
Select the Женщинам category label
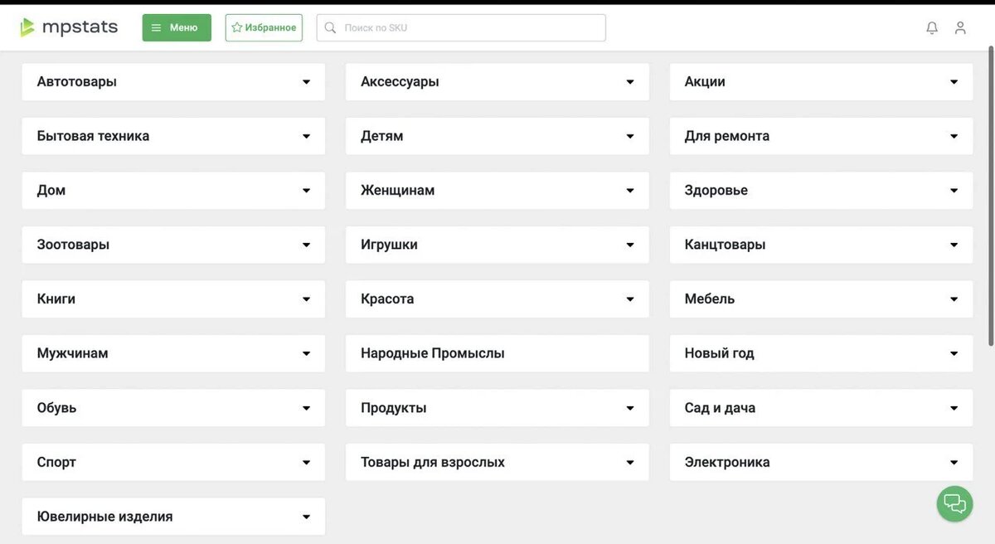398,191
